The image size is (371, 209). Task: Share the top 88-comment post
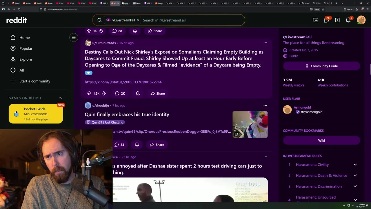(x=155, y=31)
